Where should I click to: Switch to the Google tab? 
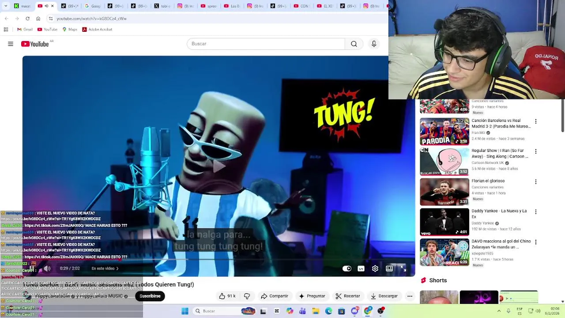[x=92, y=6]
